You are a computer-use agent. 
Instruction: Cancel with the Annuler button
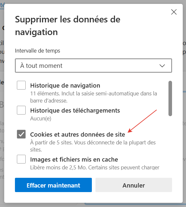(x=134, y=185)
